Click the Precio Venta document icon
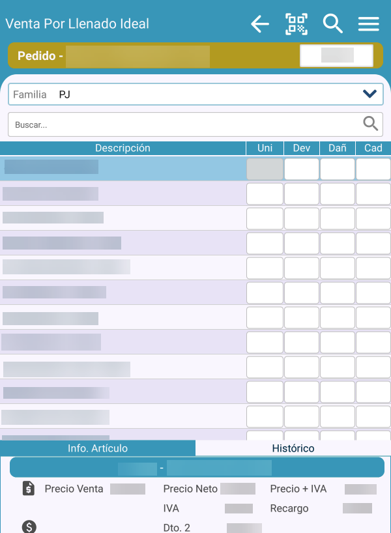 (x=29, y=489)
